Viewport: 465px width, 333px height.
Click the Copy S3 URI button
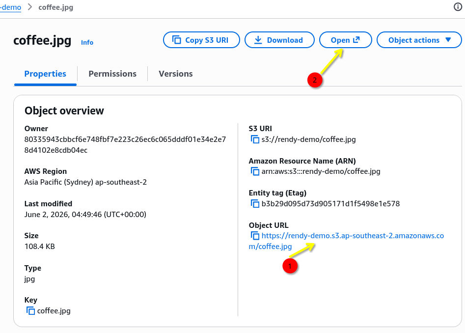pyautogui.click(x=201, y=40)
